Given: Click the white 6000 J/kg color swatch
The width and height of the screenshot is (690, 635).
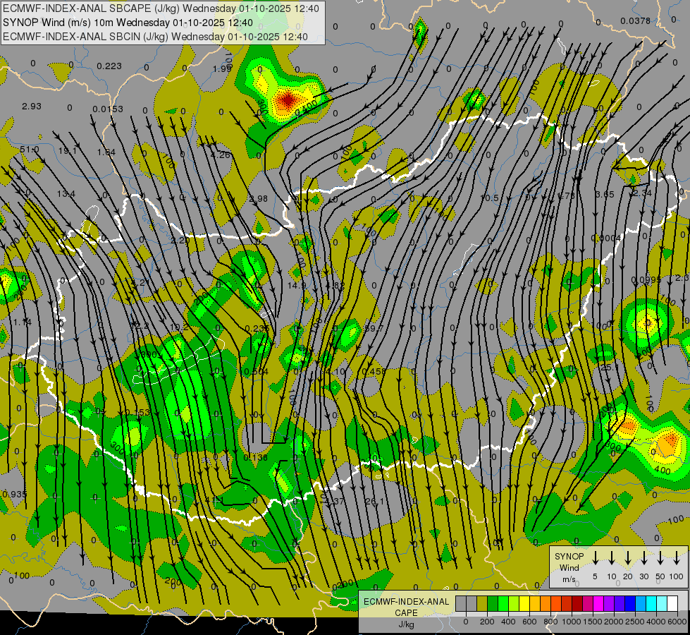Looking at the screenshot, I should (x=673, y=604).
